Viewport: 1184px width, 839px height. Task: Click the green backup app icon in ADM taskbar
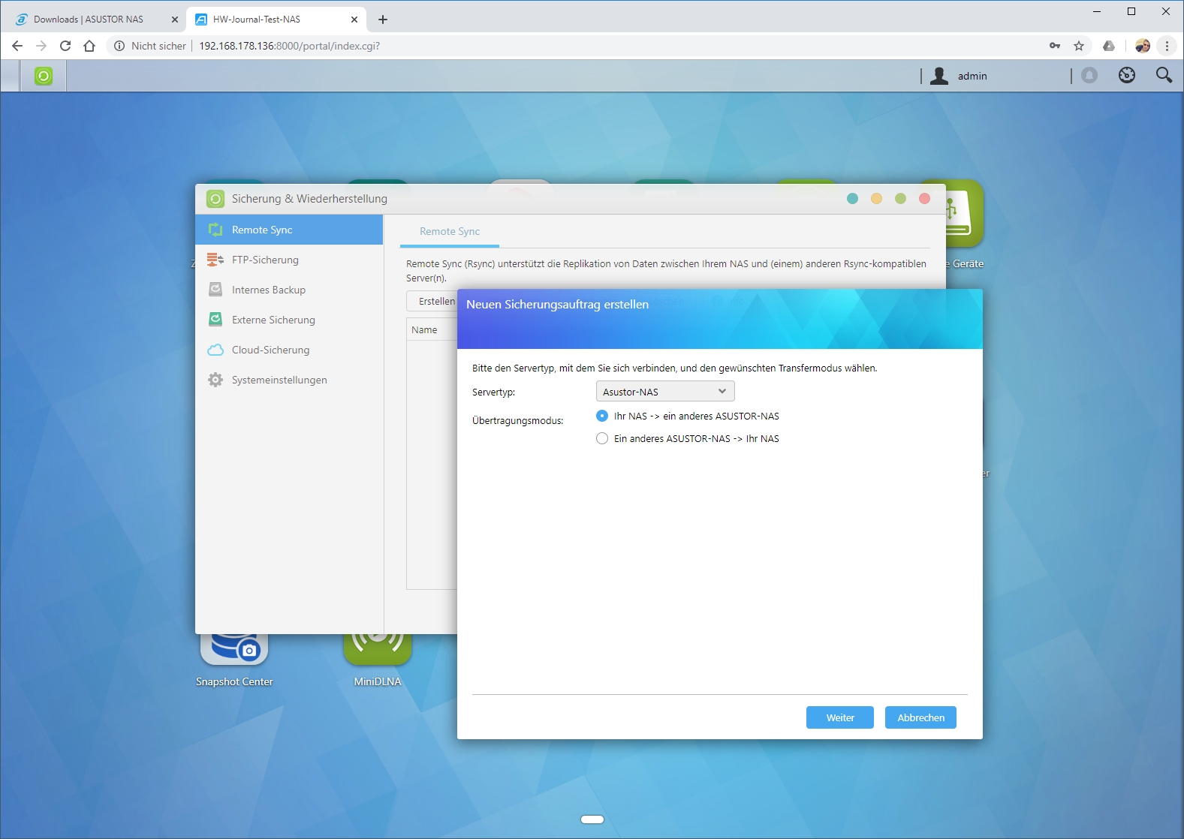44,76
